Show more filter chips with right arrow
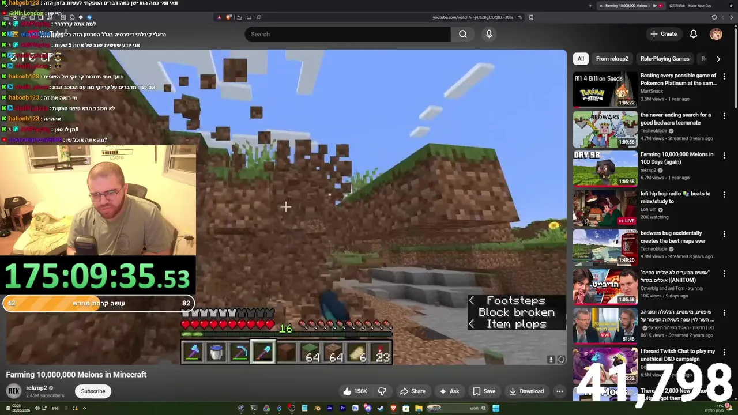 [718, 58]
